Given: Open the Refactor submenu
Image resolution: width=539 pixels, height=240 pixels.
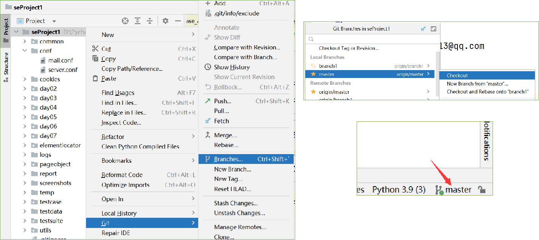Looking at the screenshot, I should (x=142, y=137).
